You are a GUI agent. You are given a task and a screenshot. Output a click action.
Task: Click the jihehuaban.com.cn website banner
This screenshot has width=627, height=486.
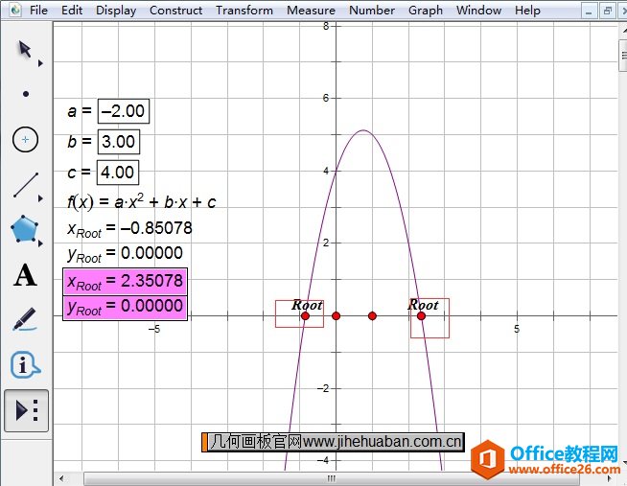point(333,442)
